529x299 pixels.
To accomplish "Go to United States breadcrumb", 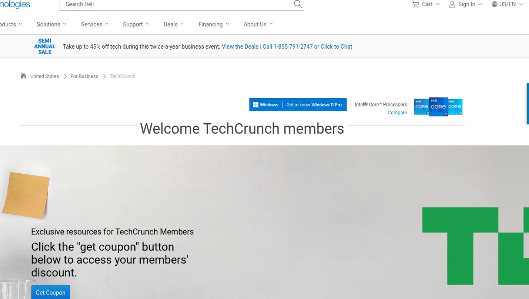I will coord(44,76).
